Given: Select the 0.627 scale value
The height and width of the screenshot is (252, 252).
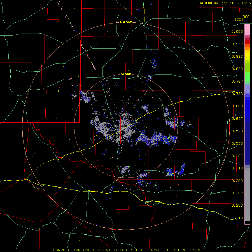Looking at the screenshot, I should click(x=237, y=119).
